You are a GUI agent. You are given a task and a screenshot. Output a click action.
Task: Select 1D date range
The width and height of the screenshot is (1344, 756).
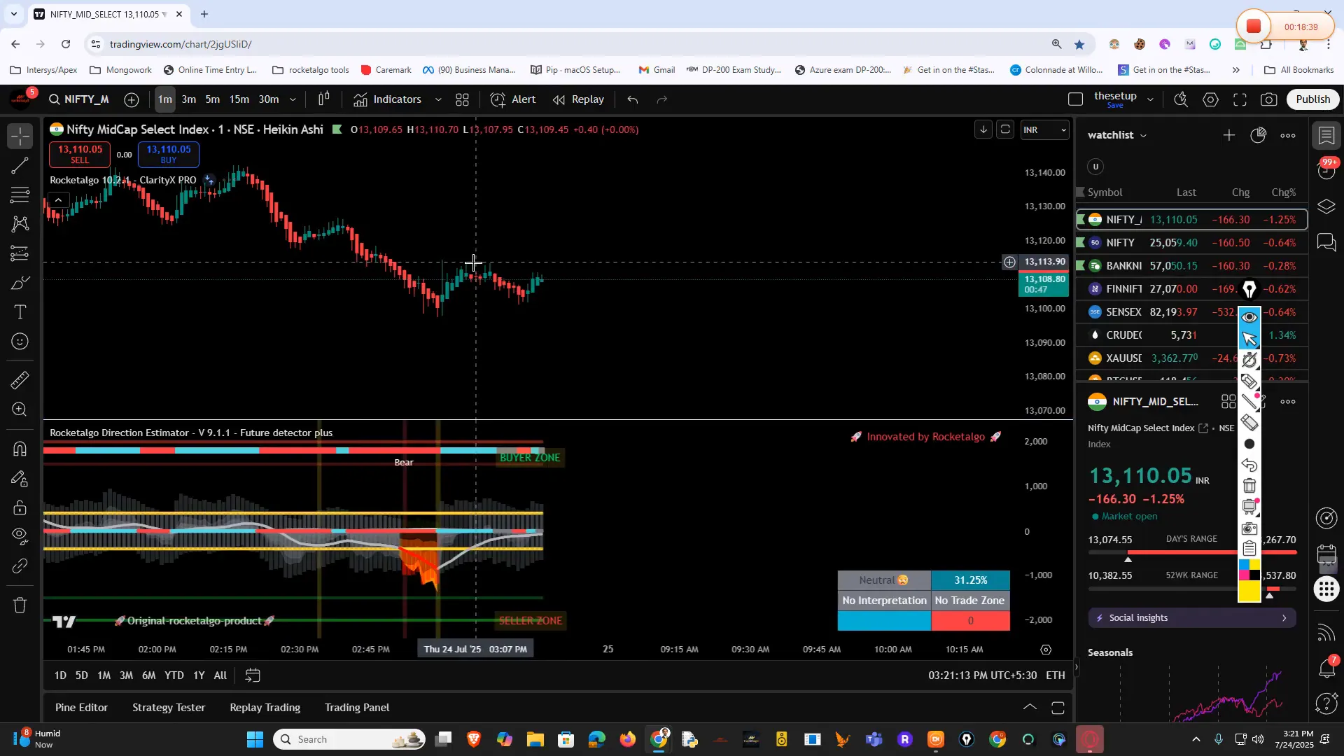point(60,675)
